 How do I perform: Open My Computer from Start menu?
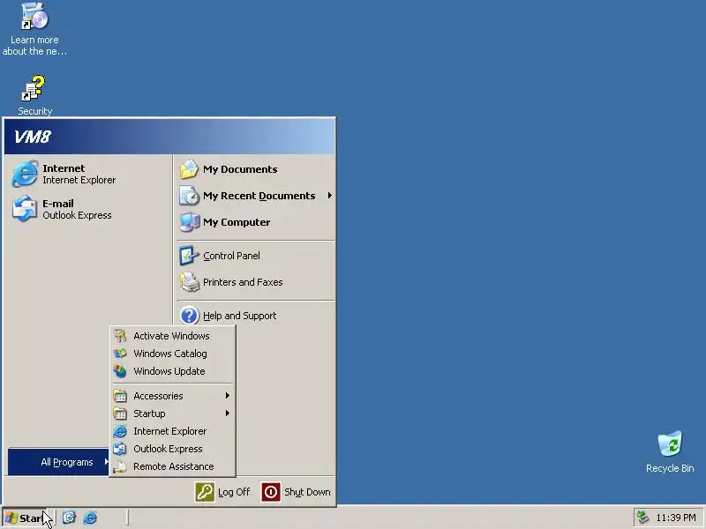point(255,222)
